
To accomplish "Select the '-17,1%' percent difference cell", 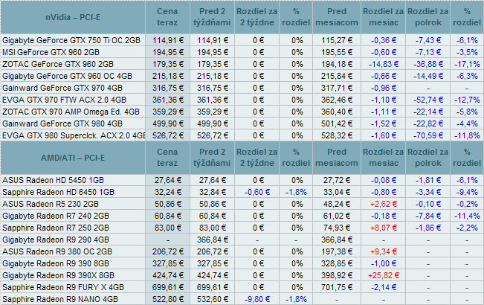I will pyautogui.click(x=468, y=64).
